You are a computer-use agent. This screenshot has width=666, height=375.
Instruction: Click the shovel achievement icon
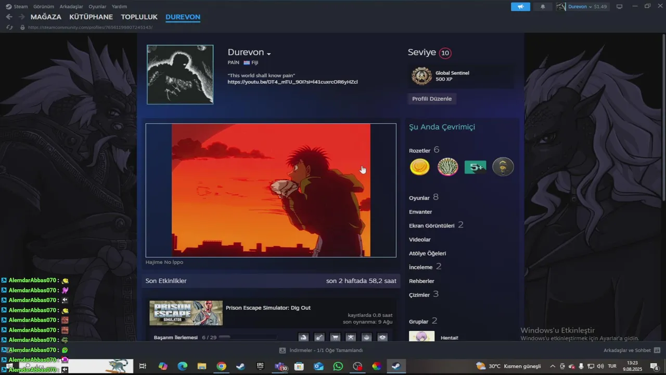click(319, 337)
